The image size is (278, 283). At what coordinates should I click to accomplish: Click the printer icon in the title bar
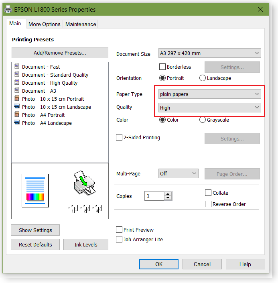8,9
